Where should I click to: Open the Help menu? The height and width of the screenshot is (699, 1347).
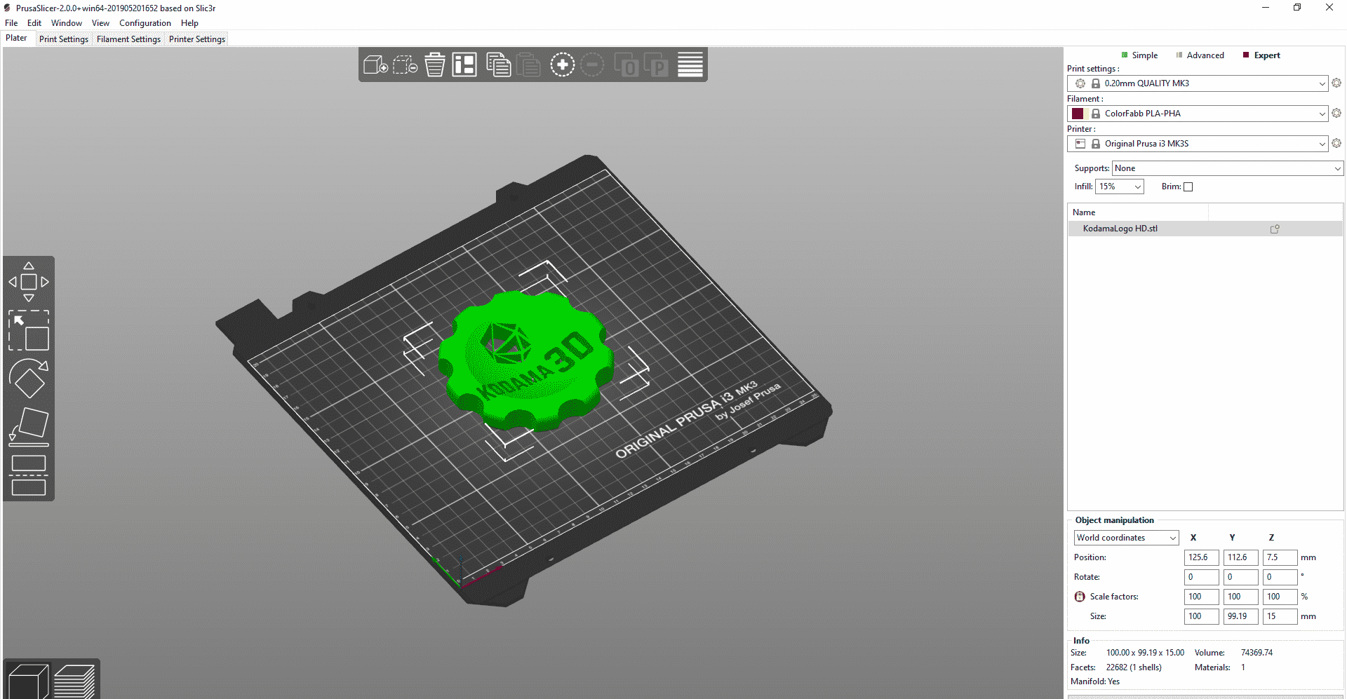[189, 23]
